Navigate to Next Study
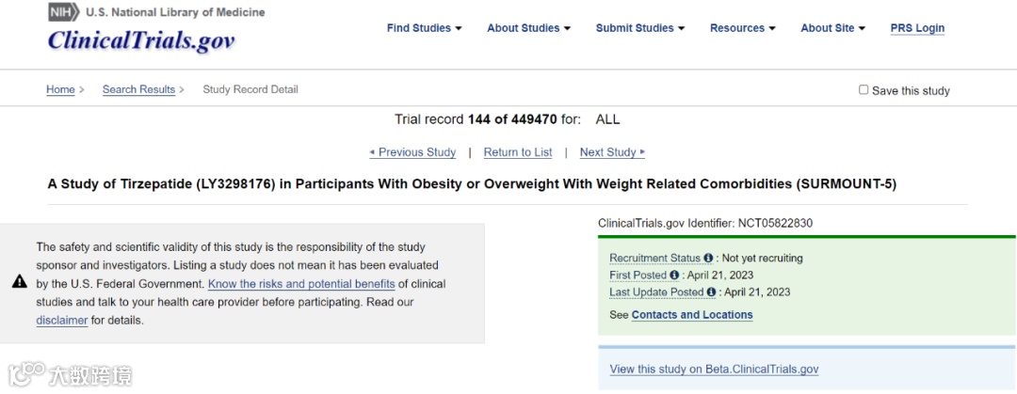This screenshot has height=394, width=1017. [x=612, y=152]
